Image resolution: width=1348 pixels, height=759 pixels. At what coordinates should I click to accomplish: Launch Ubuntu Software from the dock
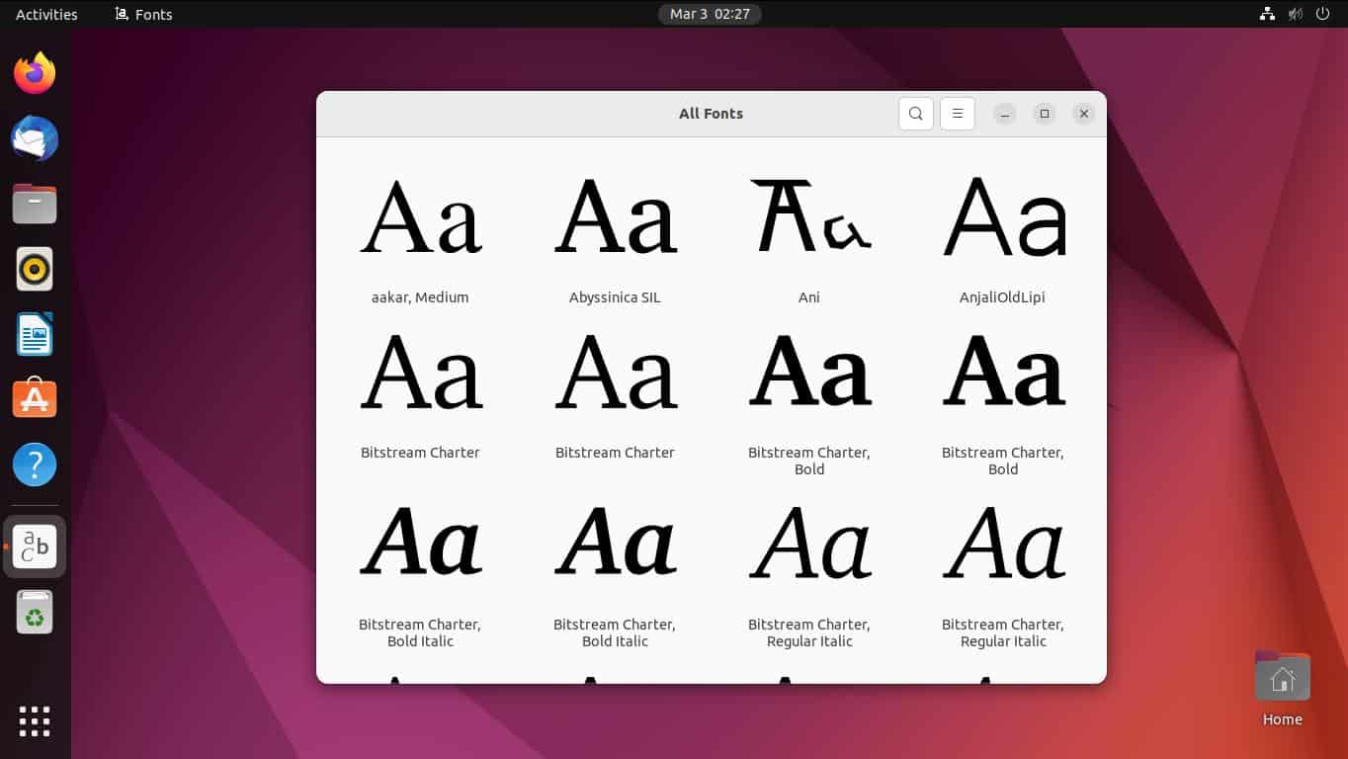coord(35,398)
